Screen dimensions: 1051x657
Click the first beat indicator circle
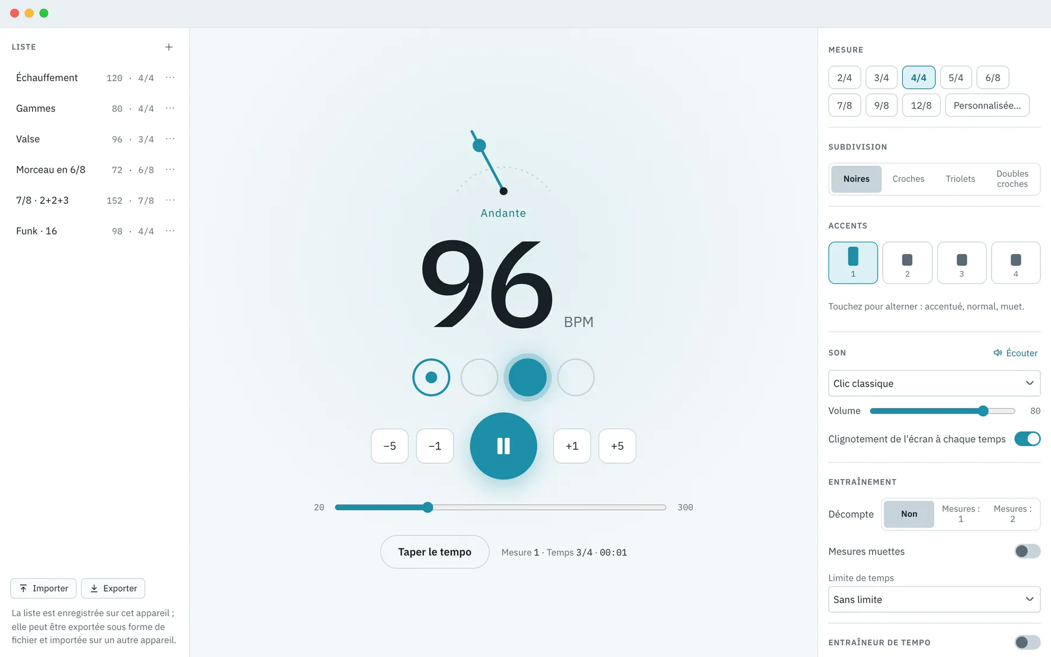[x=431, y=377]
